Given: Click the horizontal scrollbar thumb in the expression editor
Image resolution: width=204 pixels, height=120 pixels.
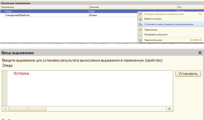Looking at the screenshot, I should coord(28,109).
